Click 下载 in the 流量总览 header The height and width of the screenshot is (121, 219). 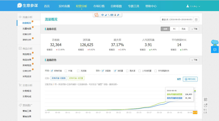pos(194,29)
